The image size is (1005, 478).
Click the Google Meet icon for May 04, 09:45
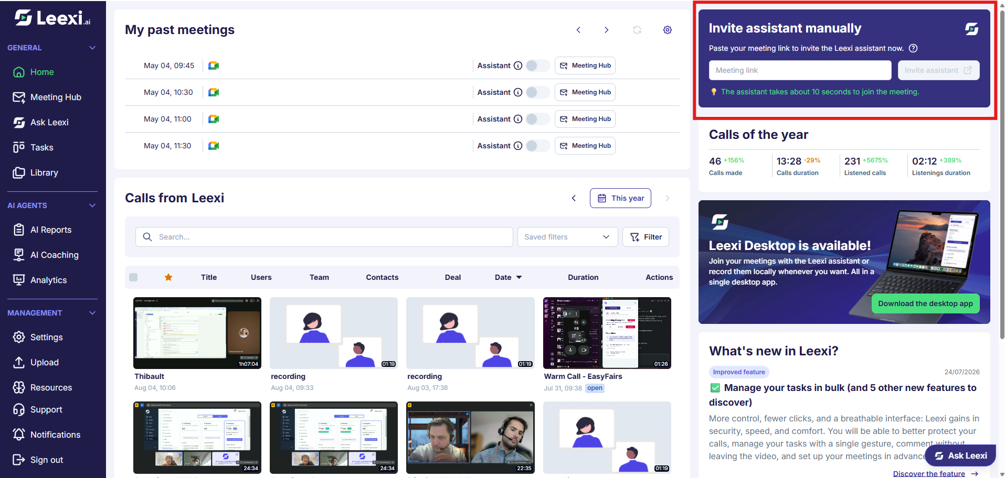coord(214,66)
